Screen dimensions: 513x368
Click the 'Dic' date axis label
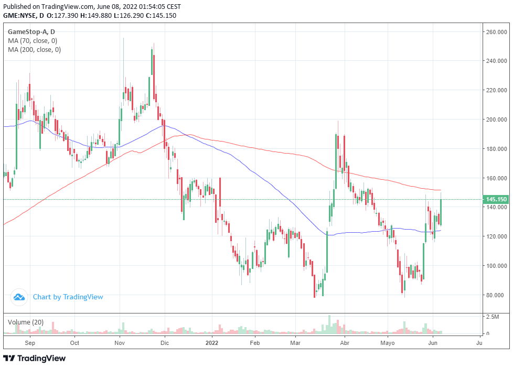tap(165, 343)
